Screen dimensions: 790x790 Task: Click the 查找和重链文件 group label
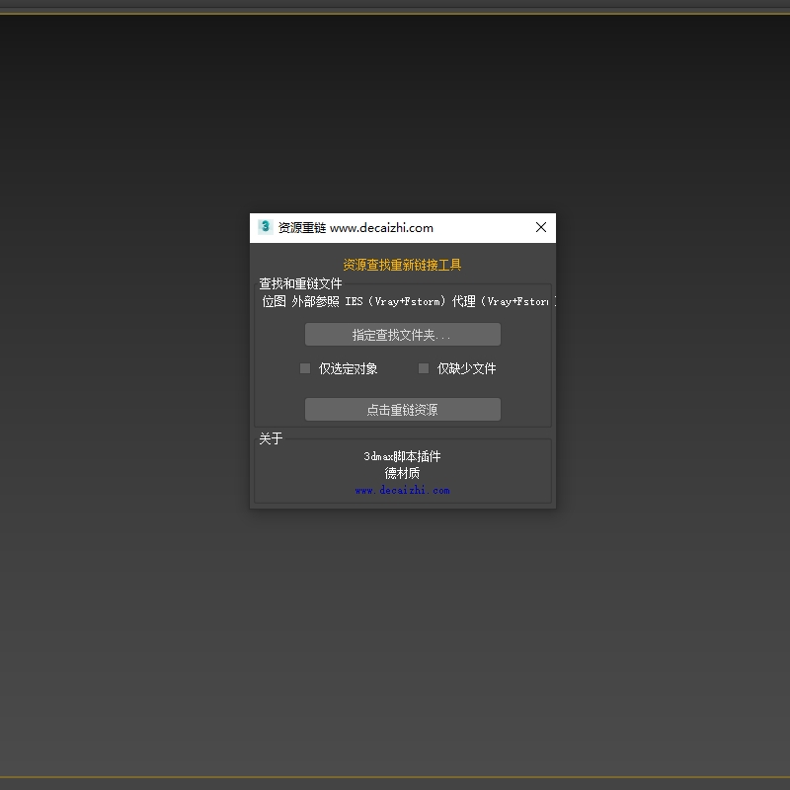tap(300, 283)
